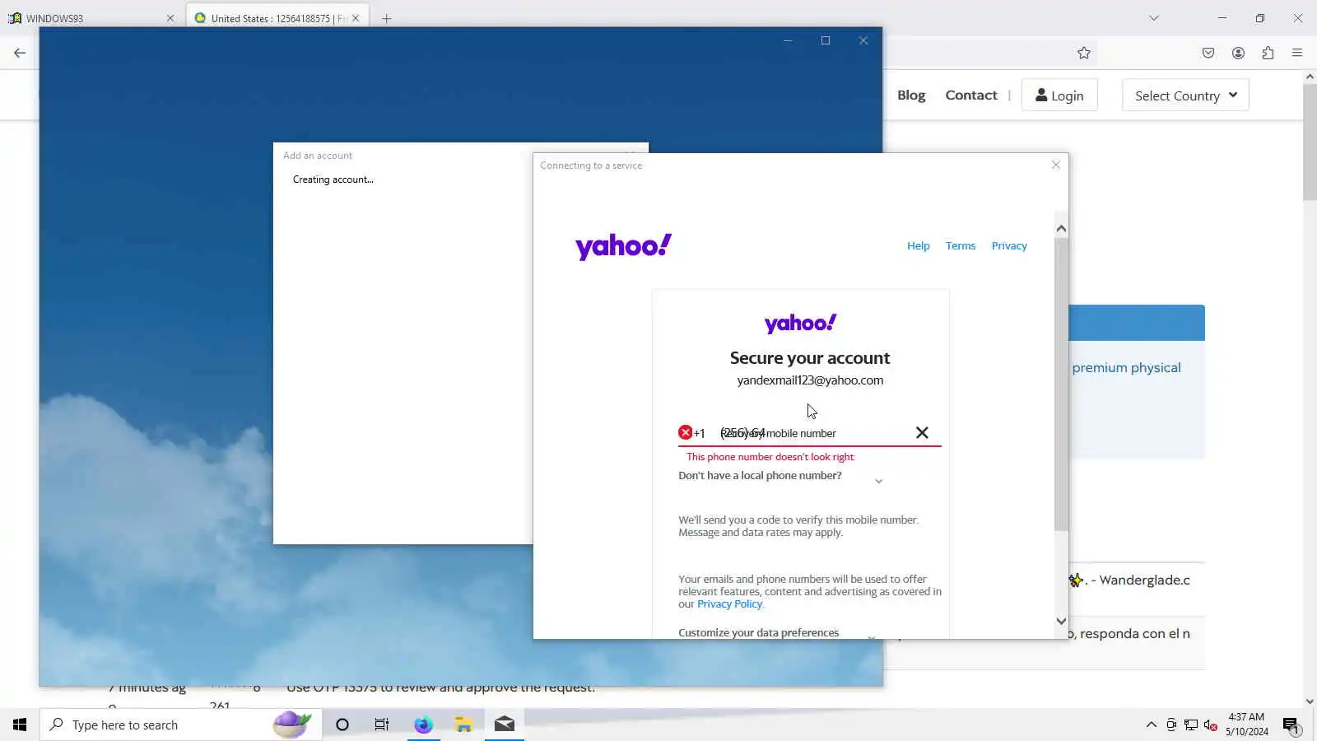The width and height of the screenshot is (1317, 741).
Task: Open the browser hamburger application menu
Action: (x=1297, y=53)
